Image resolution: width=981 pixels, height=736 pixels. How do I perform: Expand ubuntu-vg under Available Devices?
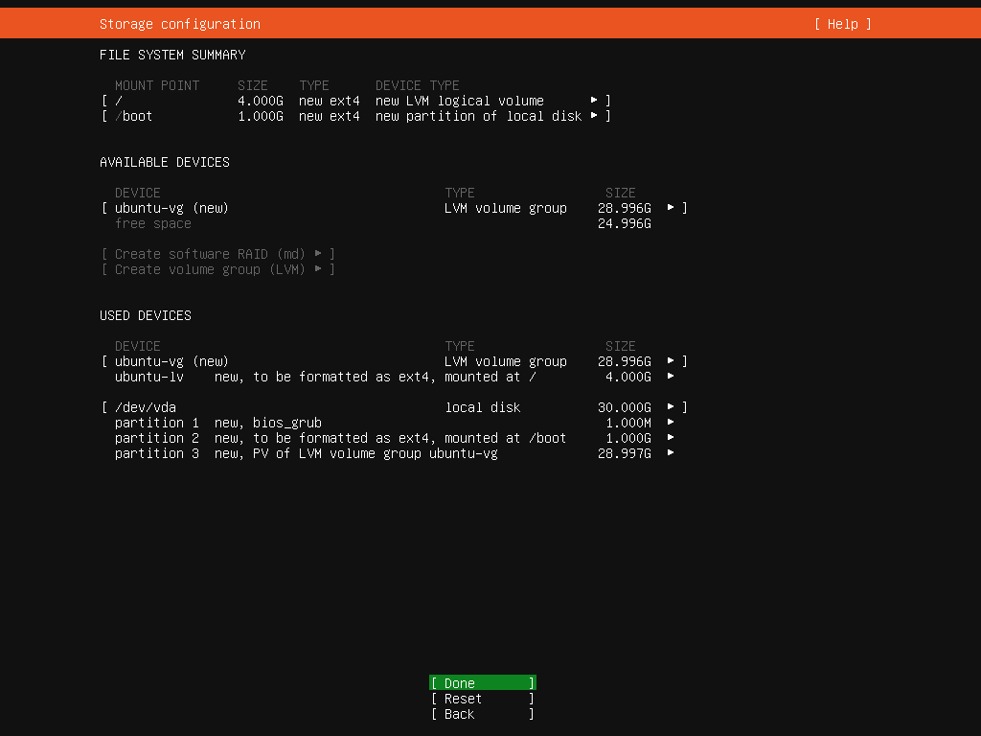pyautogui.click(x=672, y=207)
